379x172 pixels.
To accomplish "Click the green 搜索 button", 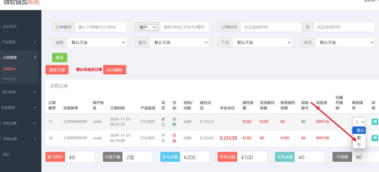I will 60,58.
